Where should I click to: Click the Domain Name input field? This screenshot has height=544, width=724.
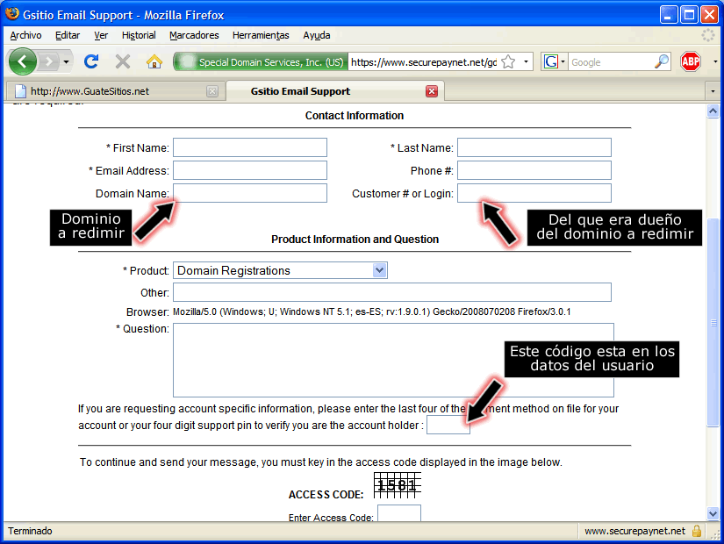tap(250, 193)
